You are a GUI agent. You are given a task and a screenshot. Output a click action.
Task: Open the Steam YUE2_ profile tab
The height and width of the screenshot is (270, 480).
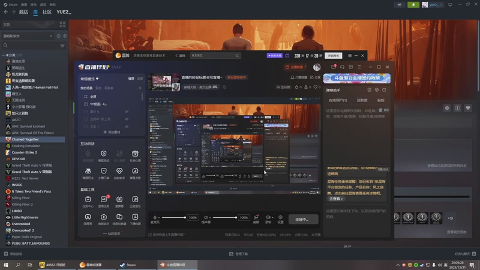[64, 12]
